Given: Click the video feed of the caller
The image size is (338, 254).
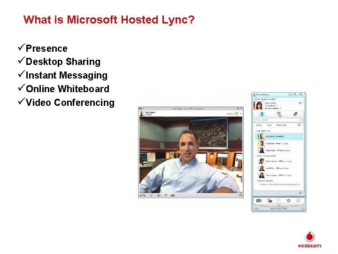Looking at the screenshot, I should point(191,155).
